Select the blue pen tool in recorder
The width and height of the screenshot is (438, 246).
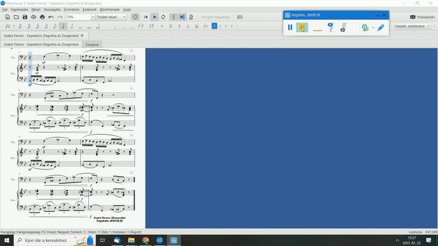coord(381,27)
